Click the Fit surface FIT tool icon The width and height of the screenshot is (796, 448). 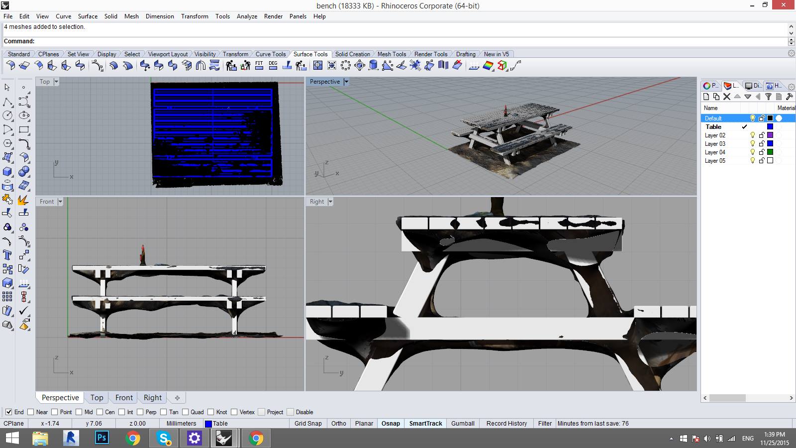coord(259,65)
